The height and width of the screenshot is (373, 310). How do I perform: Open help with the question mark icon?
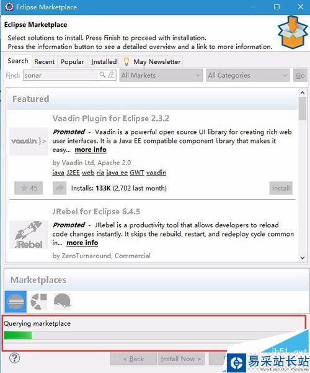[14, 358]
